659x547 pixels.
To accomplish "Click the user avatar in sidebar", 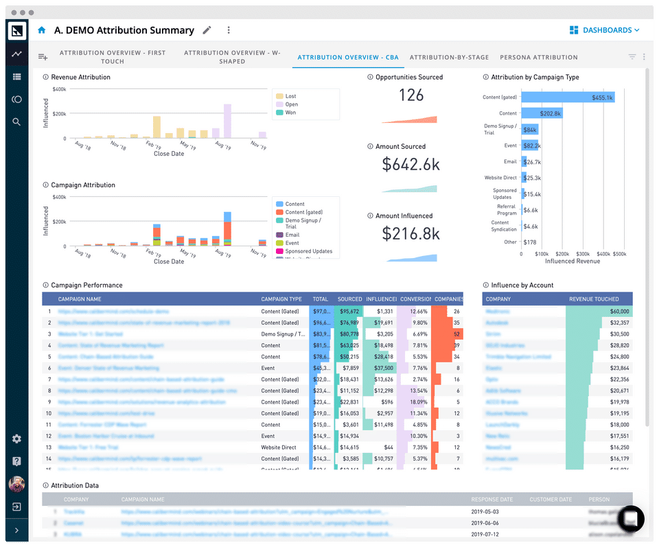I will click(x=16, y=484).
